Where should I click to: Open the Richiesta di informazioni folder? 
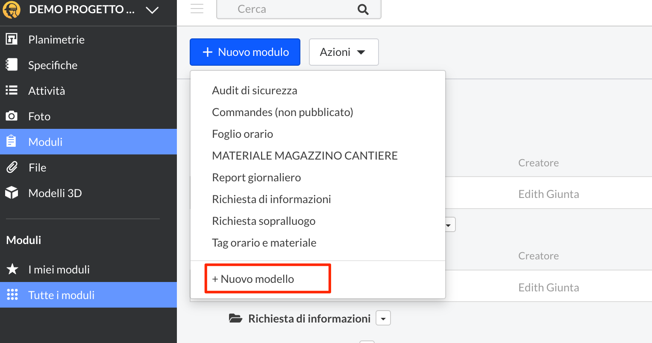pyautogui.click(x=309, y=319)
